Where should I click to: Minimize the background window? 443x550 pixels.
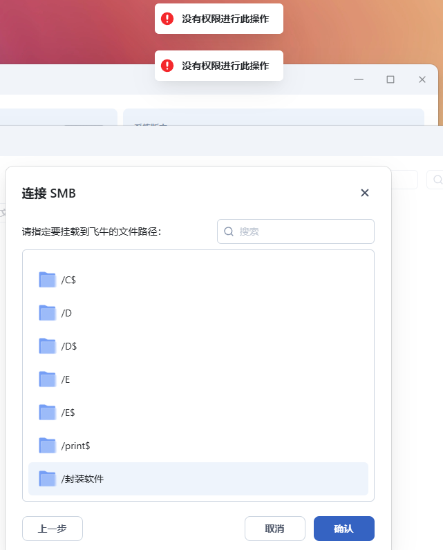359,79
